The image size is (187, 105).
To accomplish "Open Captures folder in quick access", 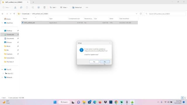I will pos(10,54).
